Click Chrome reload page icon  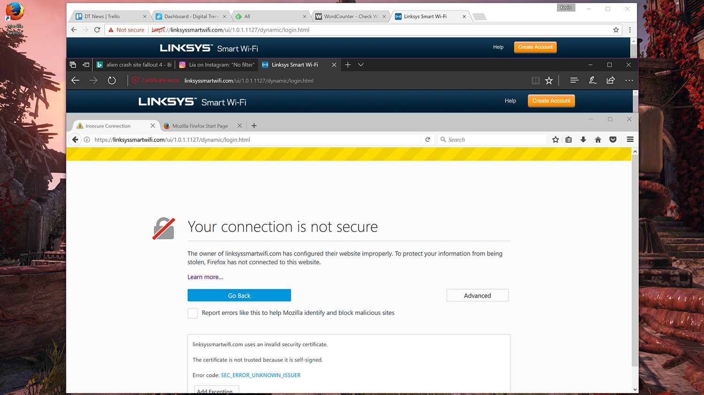[x=97, y=30]
